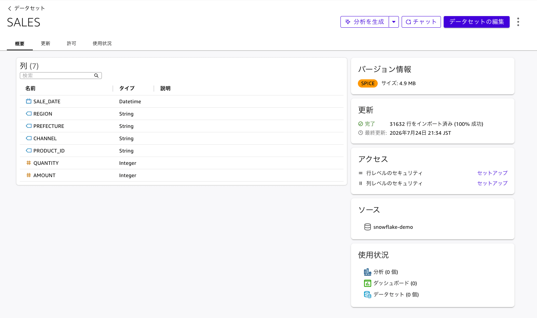
Task: Click the サイズ: 4.9 MB text
Action: [x=399, y=83]
